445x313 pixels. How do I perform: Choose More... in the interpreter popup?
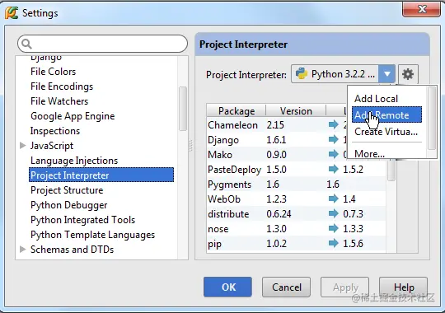point(369,154)
